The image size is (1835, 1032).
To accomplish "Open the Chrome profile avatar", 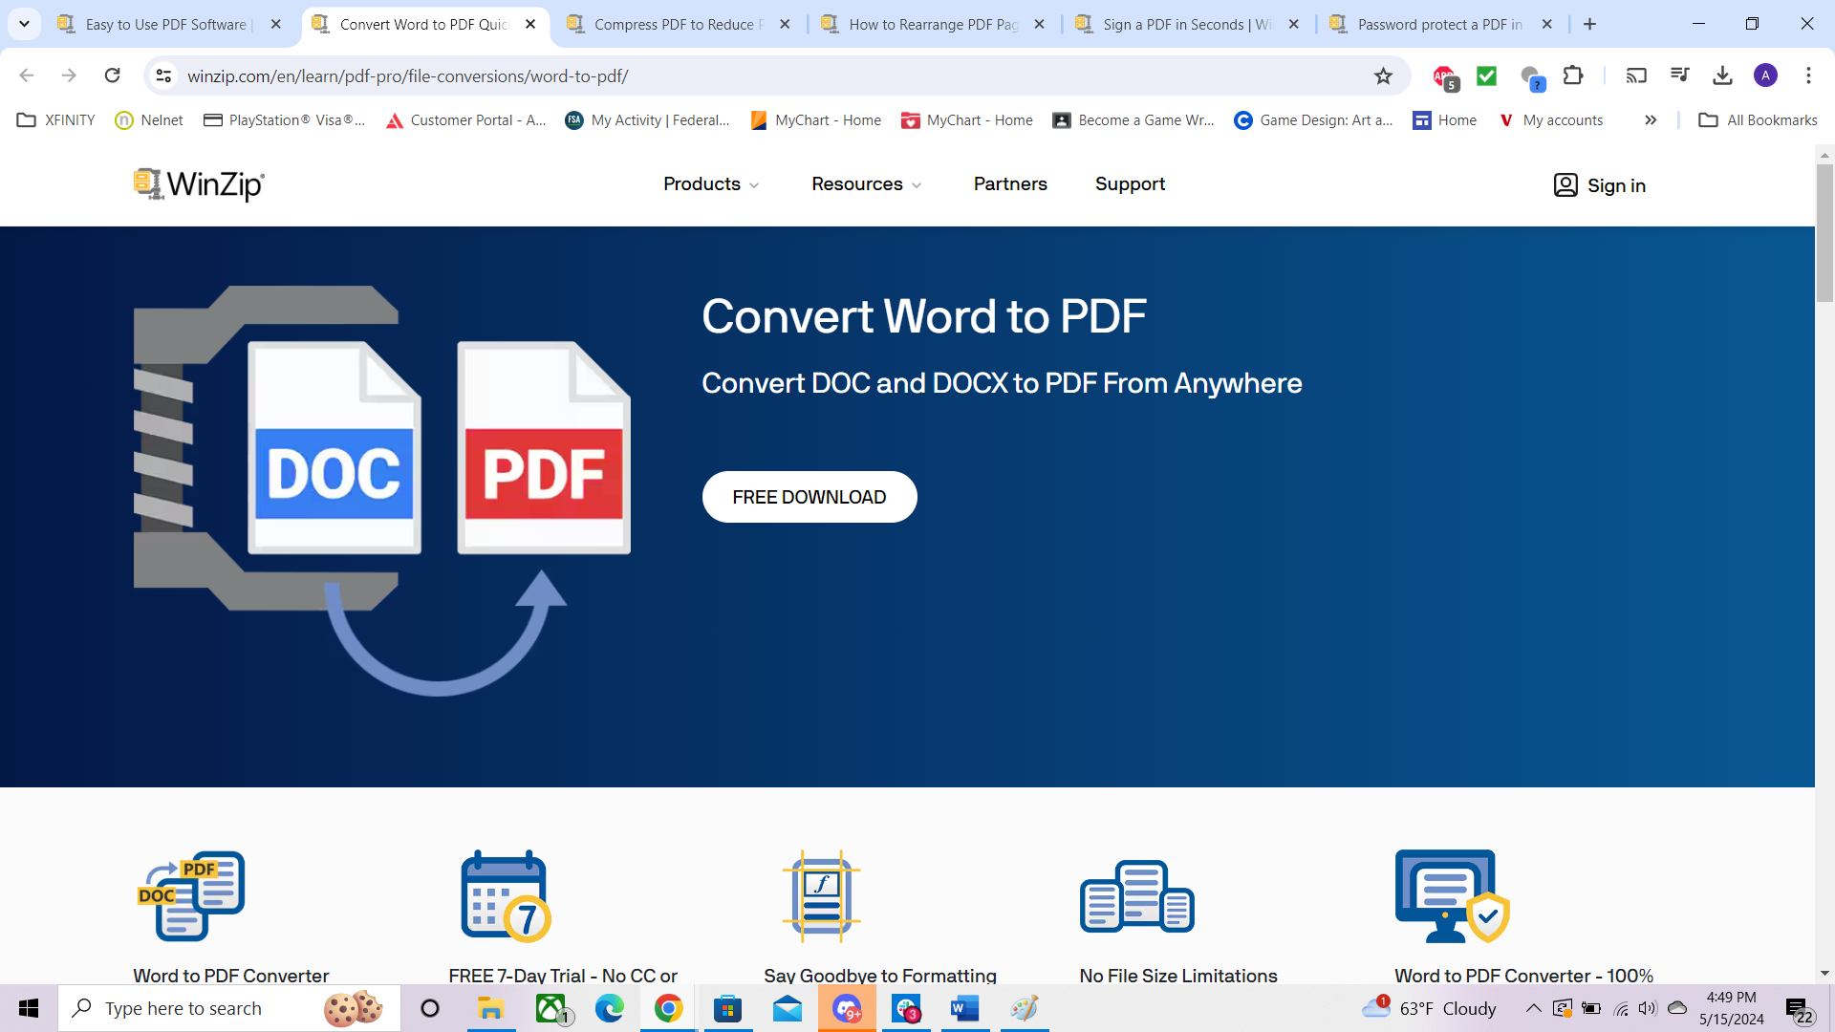I will [1765, 75].
